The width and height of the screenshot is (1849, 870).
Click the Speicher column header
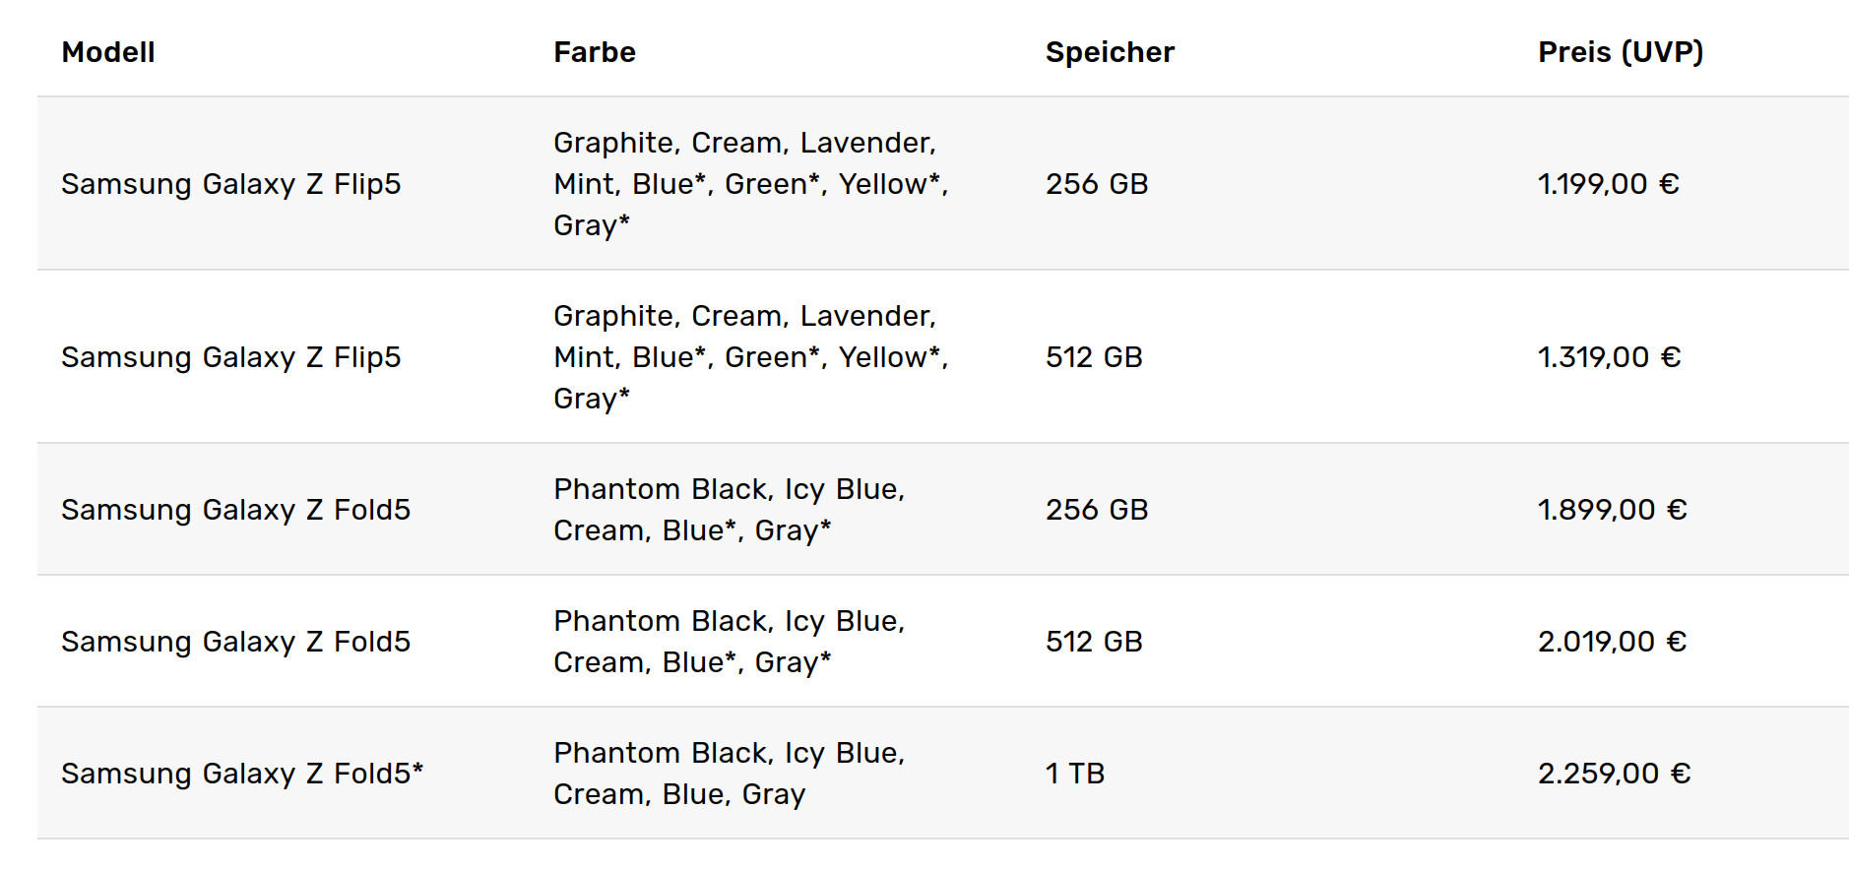click(1110, 52)
